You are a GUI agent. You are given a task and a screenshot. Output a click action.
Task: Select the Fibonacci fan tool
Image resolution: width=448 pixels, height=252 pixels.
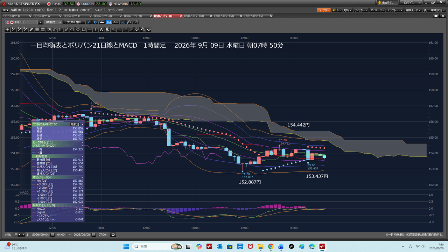click(55, 29)
